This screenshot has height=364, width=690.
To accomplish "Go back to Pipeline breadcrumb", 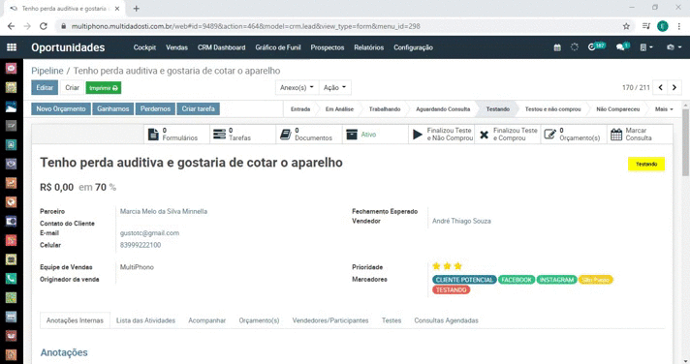I will pos(47,71).
